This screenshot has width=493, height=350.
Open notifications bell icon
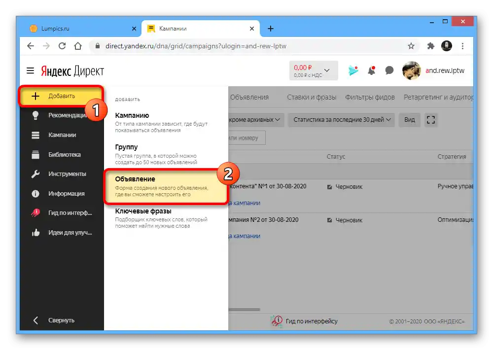372,70
